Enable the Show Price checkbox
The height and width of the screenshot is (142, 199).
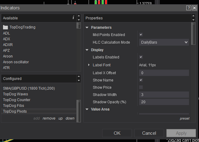point(141,87)
